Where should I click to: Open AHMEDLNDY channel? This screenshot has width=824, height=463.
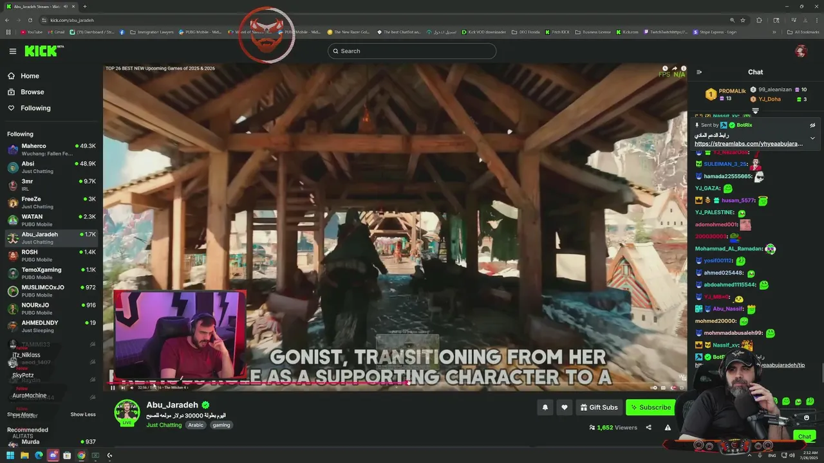tap(51, 327)
